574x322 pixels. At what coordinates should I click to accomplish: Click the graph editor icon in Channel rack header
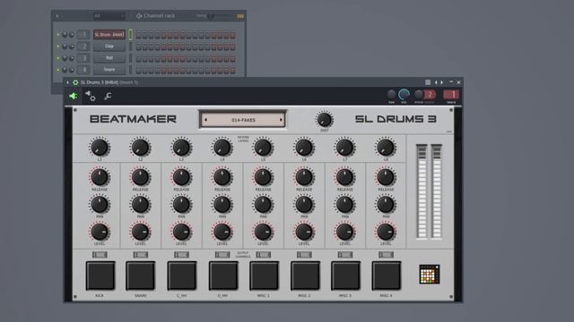pos(240,16)
